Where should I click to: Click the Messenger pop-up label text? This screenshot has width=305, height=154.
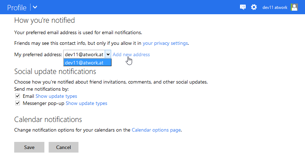43,103
